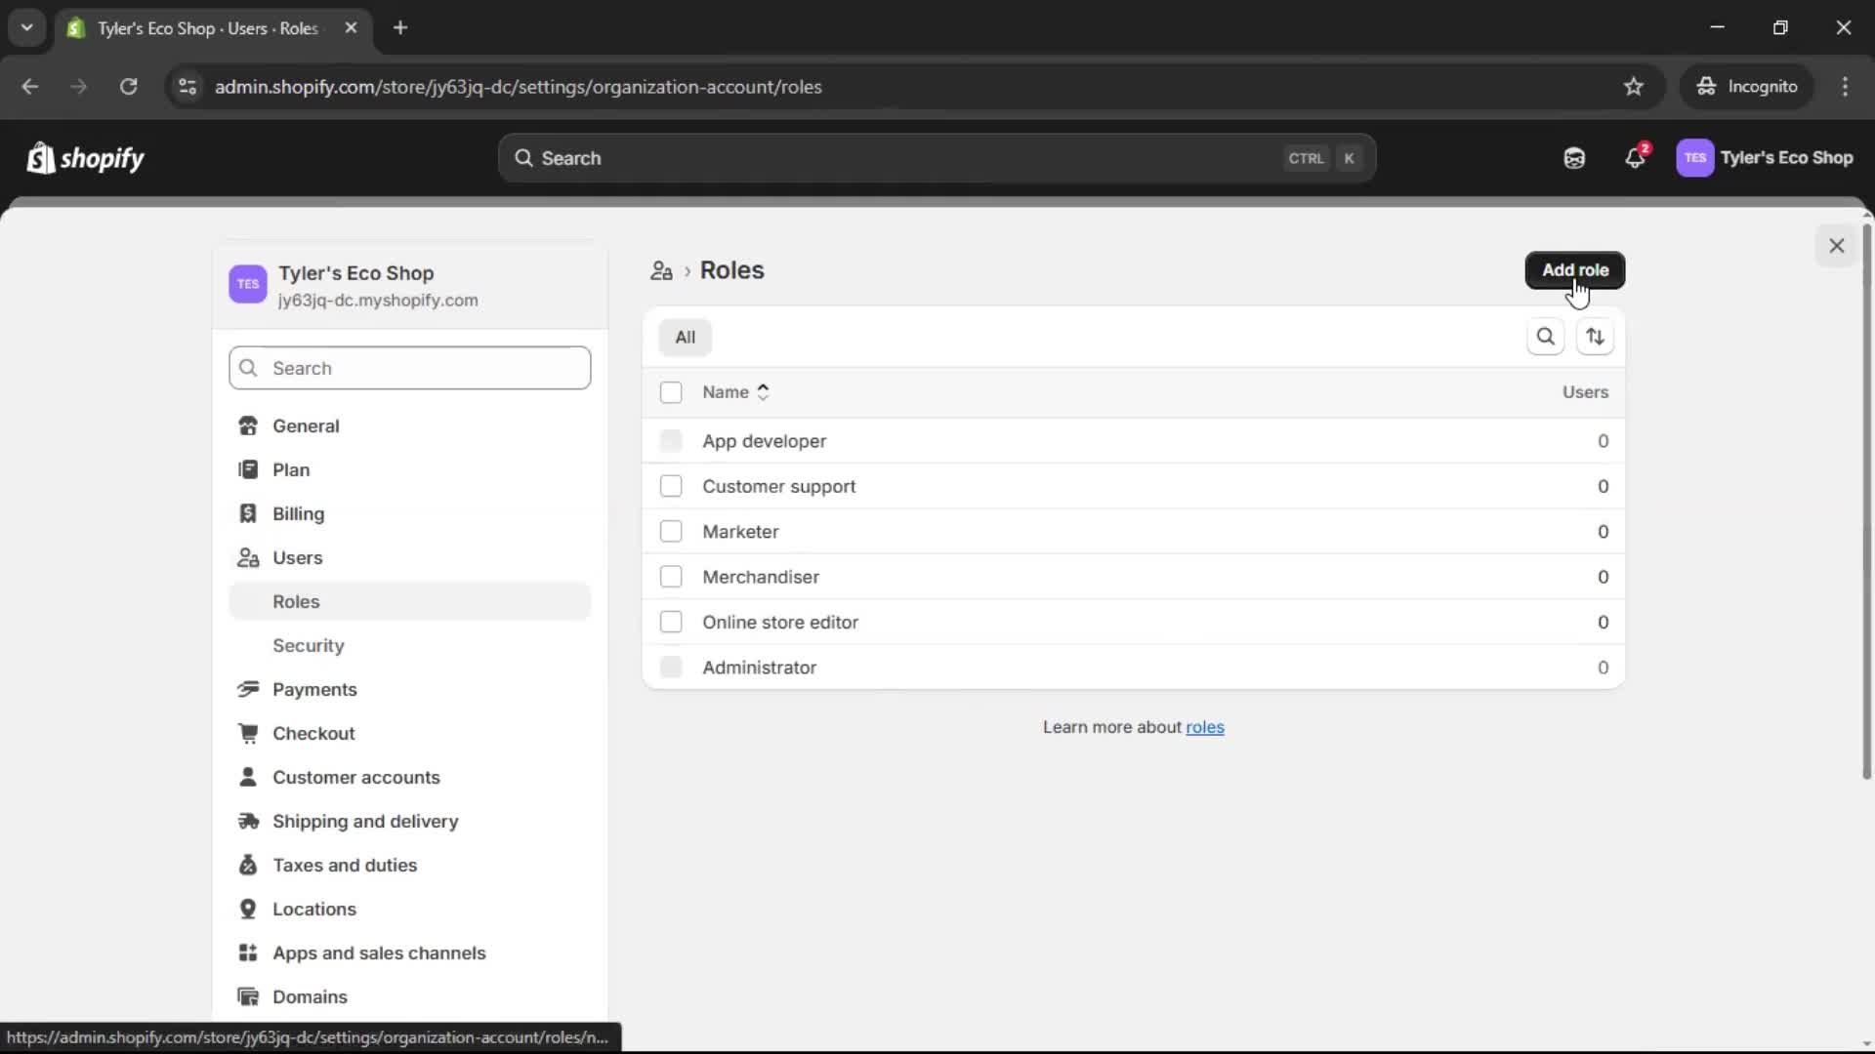Select the Billing settings icon
The height and width of the screenshot is (1054, 1875).
click(x=249, y=513)
